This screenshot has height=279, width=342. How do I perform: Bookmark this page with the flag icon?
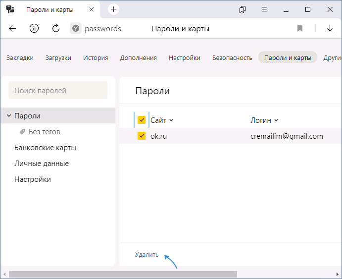point(300,28)
